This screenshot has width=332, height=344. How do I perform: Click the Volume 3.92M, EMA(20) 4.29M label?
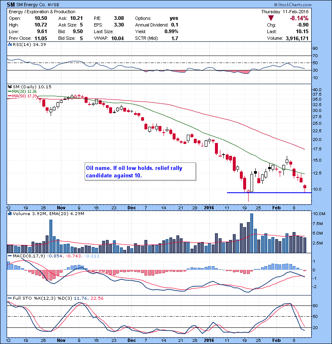(x=48, y=213)
